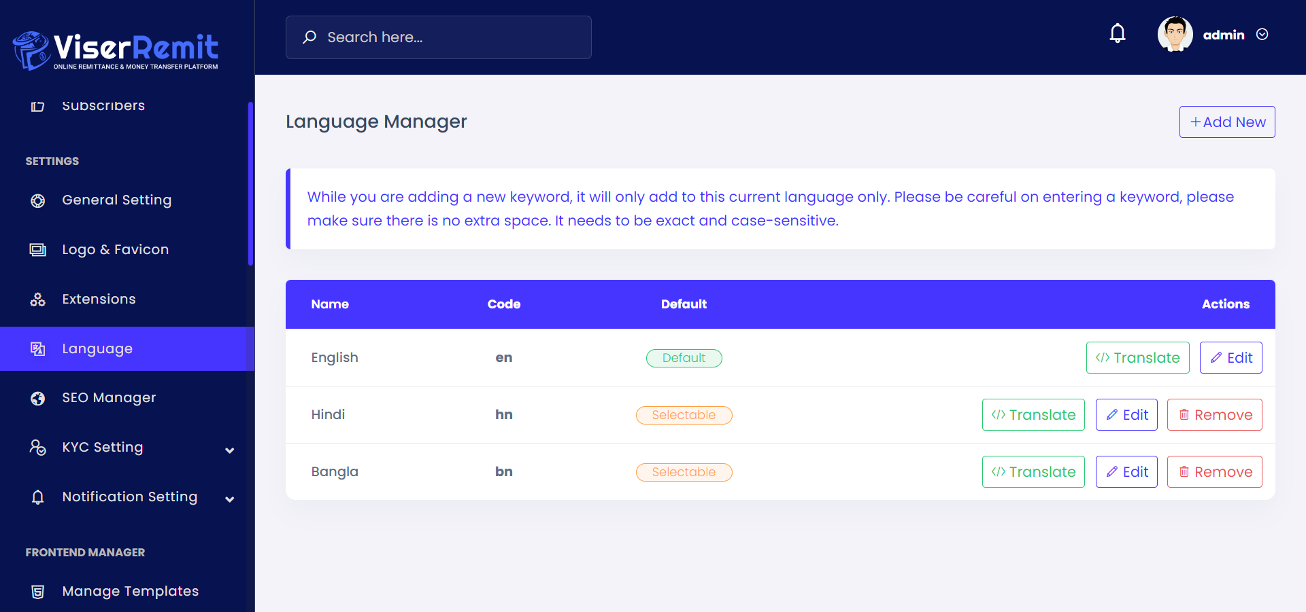Viewport: 1306px width, 612px height.
Task: Expand the KYC Setting submenu arrow
Action: tap(230, 450)
